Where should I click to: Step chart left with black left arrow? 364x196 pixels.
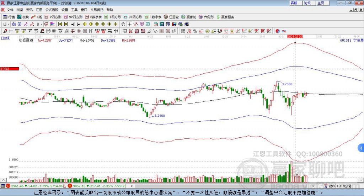(x=73, y=24)
